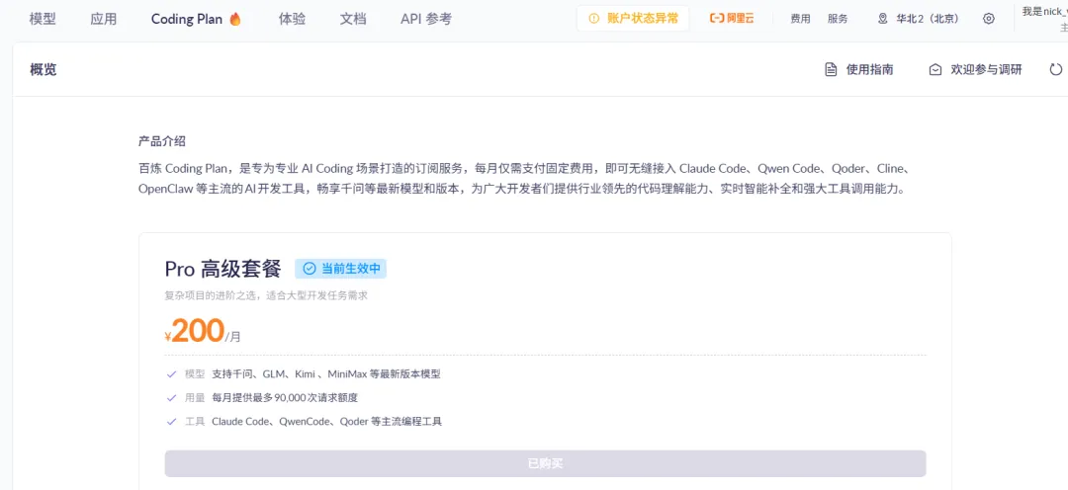The height and width of the screenshot is (490, 1068).
Task: Click the document icon beside 使用指南
Action: tap(831, 69)
